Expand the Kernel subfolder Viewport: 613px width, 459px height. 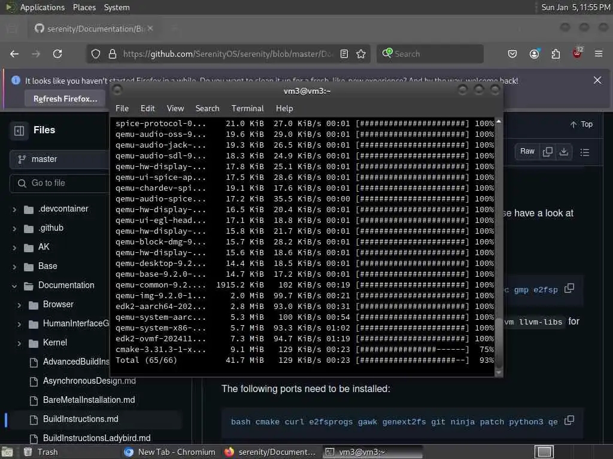click(x=19, y=344)
